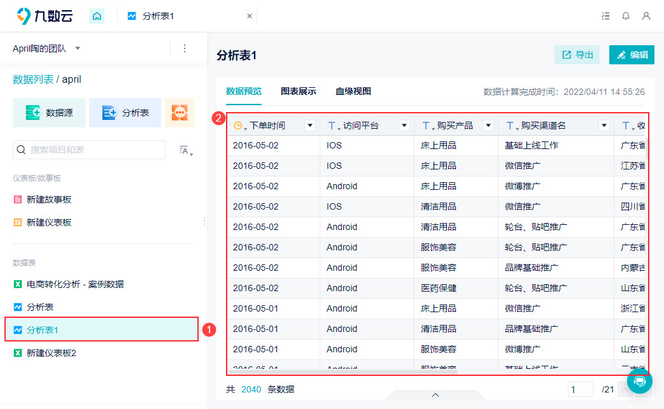This screenshot has height=409, width=664.
Task: Close the 分析表1 tab
Action: (250, 16)
